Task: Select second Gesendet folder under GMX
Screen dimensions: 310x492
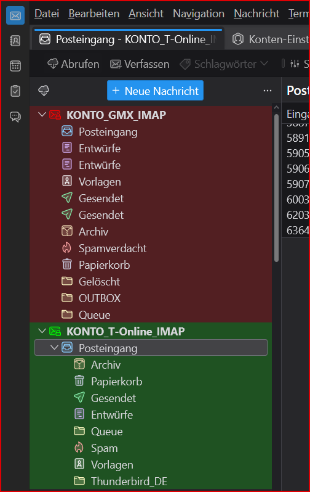Action: 151,215
